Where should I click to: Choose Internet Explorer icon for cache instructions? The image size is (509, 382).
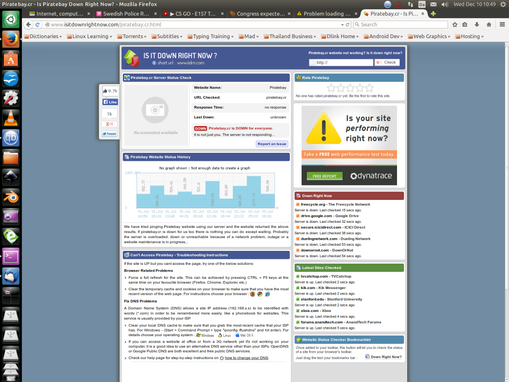click(x=267, y=294)
